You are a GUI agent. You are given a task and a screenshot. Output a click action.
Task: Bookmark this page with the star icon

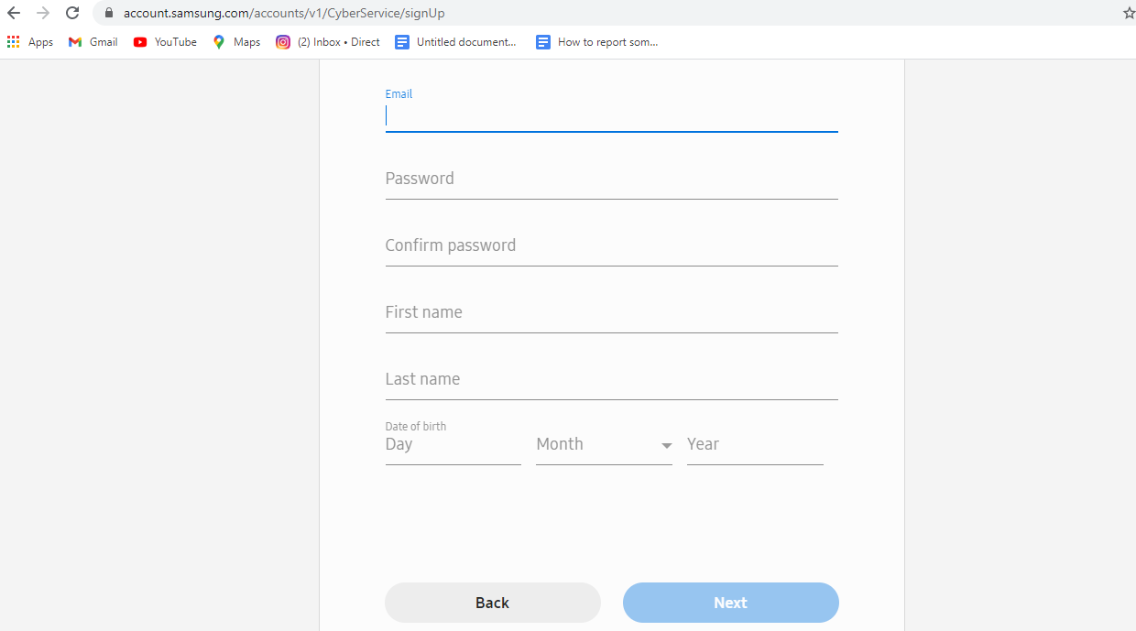pos(1129,13)
